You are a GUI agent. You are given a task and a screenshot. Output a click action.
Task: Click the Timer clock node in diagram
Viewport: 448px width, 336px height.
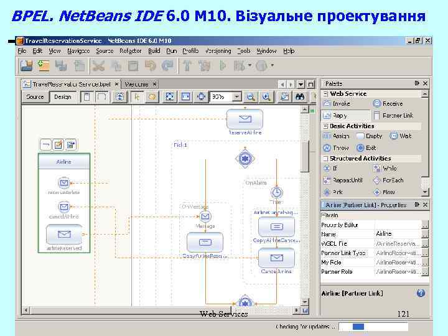(x=276, y=192)
